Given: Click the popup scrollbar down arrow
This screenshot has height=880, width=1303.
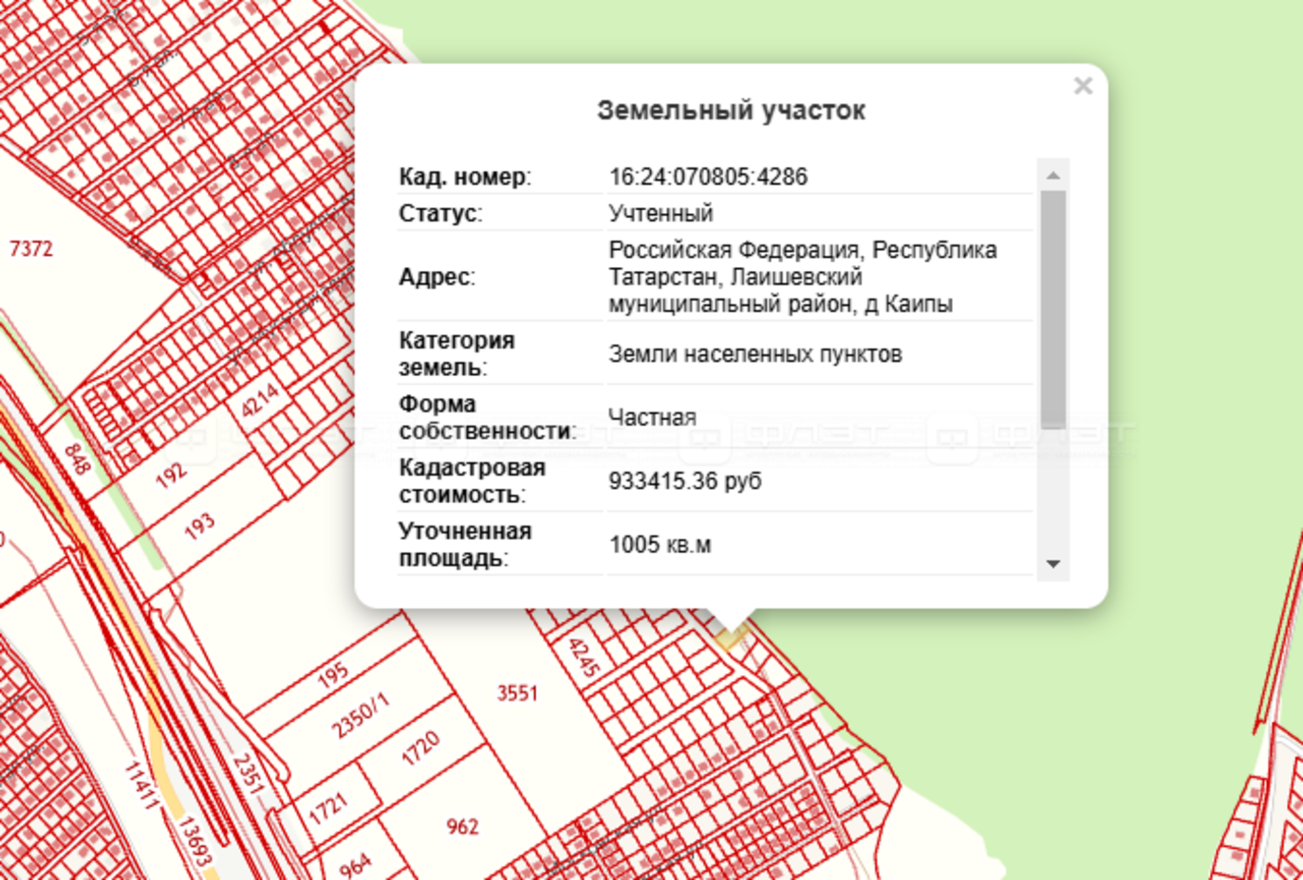Looking at the screenshot, I should coord(1053,564).
